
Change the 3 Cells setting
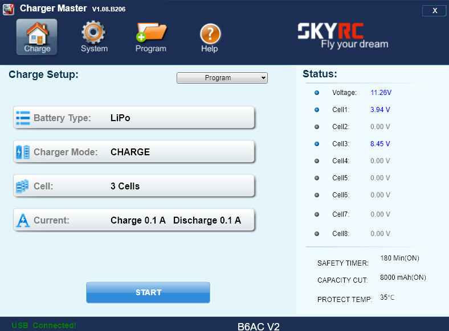(x=125, y=186)
